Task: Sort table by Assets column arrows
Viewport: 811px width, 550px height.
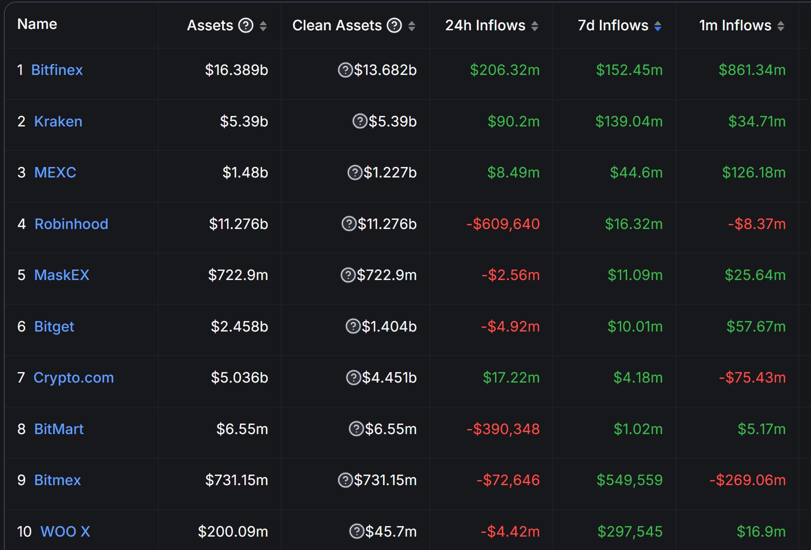Action: (263, 26)
